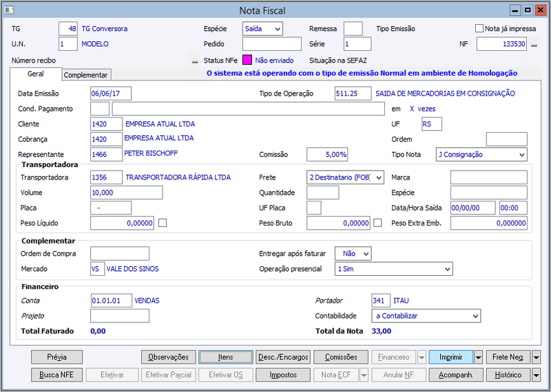Click the arrow next to Financeiro button
The width and height of the screenshot is (551, 392).
(422, 357)
